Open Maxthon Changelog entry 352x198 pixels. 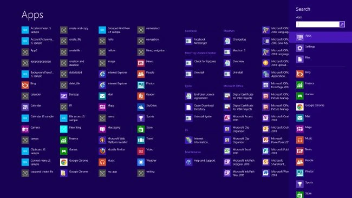point(235,41)
